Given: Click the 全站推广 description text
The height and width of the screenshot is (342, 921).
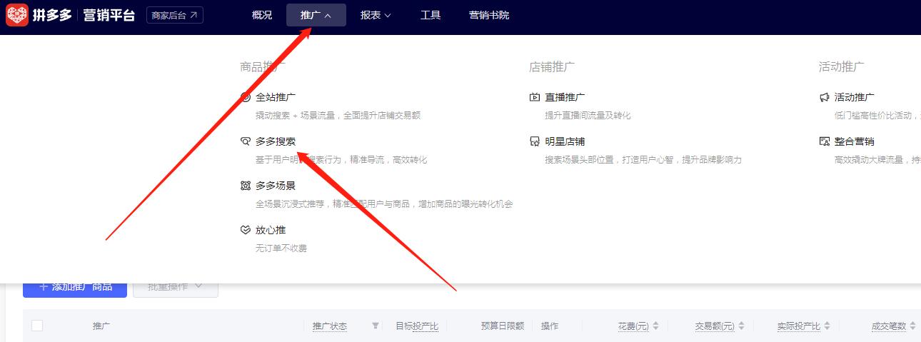Looking at the screenshot, I should pyautogui.click(x=338, y=116).
